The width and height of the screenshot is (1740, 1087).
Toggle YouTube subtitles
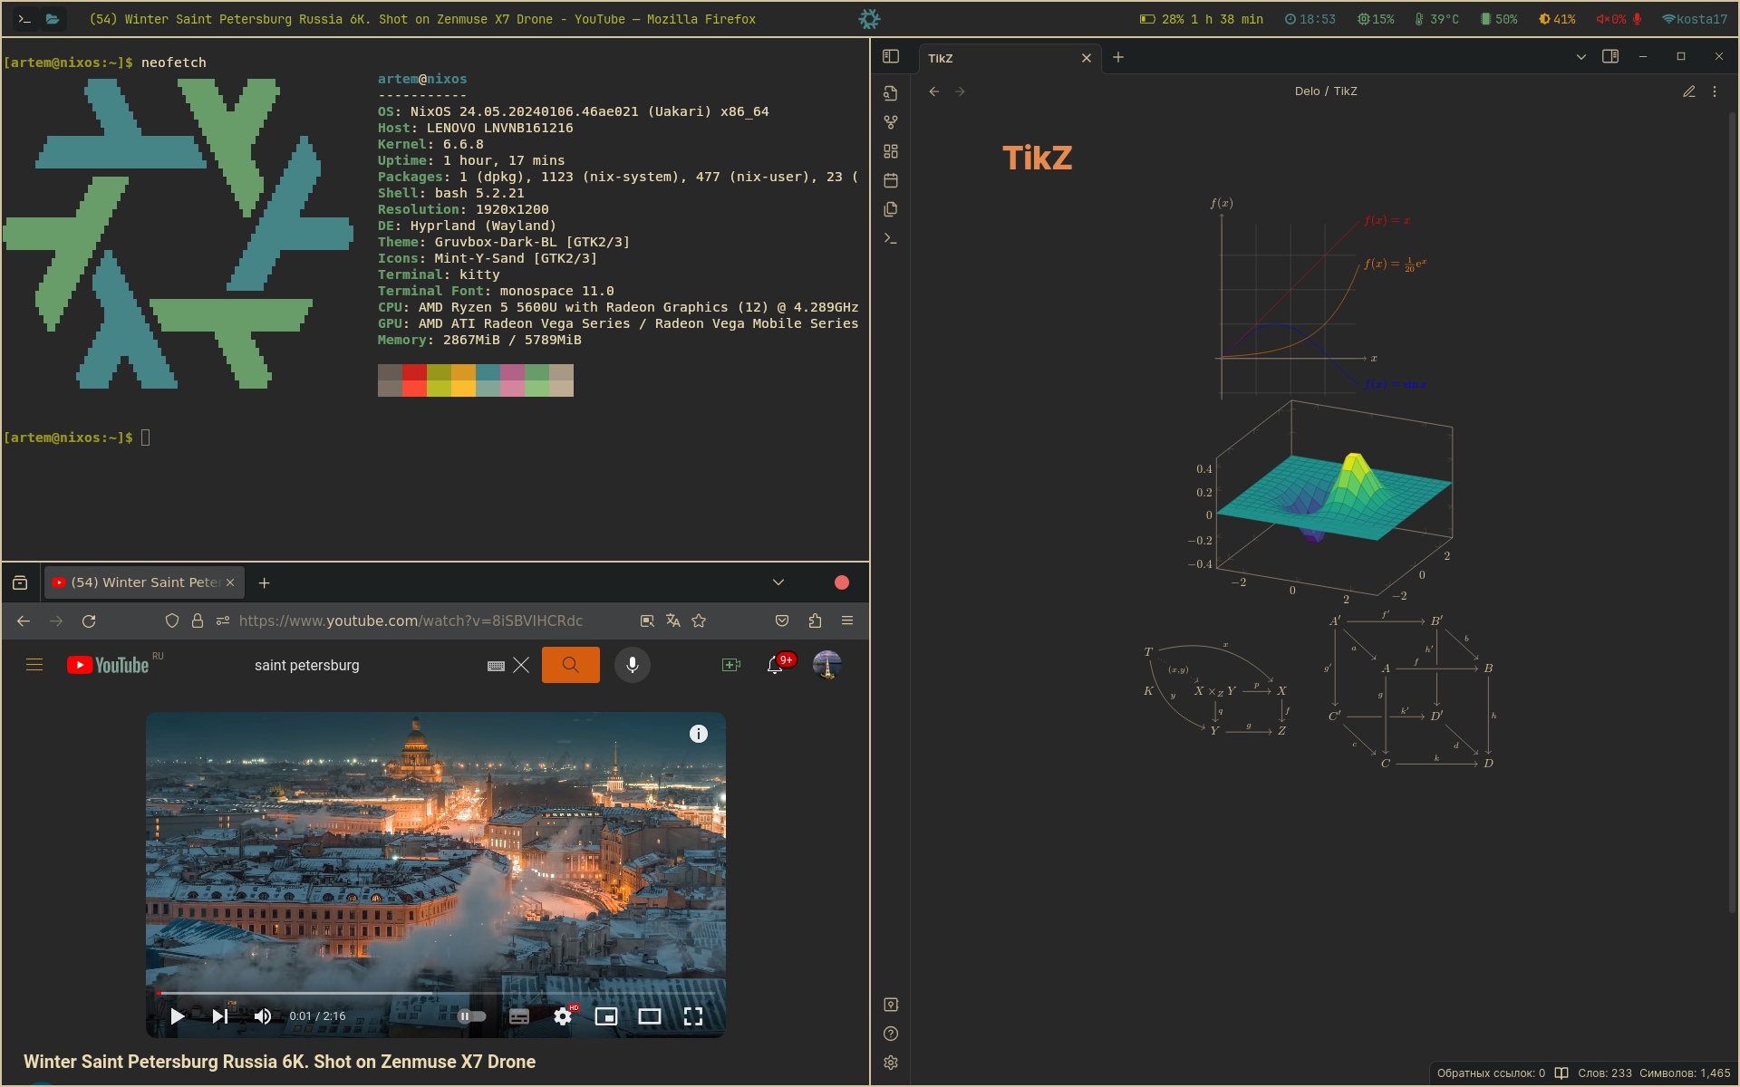(519, 1016)
